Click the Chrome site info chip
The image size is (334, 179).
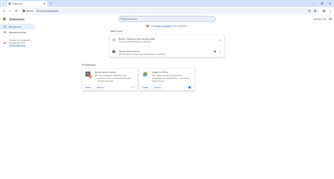pos(28,11)
